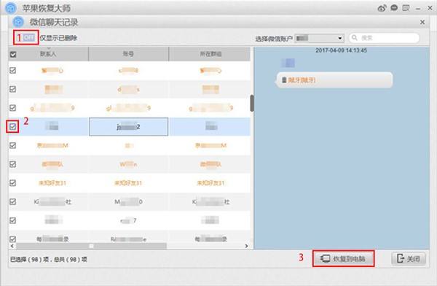This screenshot has width=437, height=286.
Task: Toggle the select-all checkbox in table header
Action: (13, 54)
